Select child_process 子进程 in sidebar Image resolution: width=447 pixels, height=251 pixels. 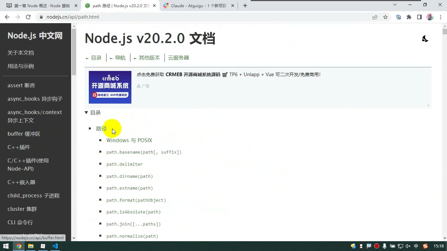click(33, 196)
